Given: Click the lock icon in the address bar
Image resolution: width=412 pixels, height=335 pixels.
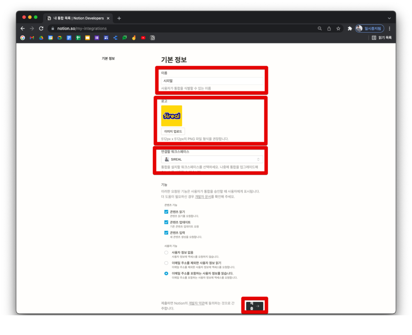Looking at the screenshot, I should [x=53, y=29].
